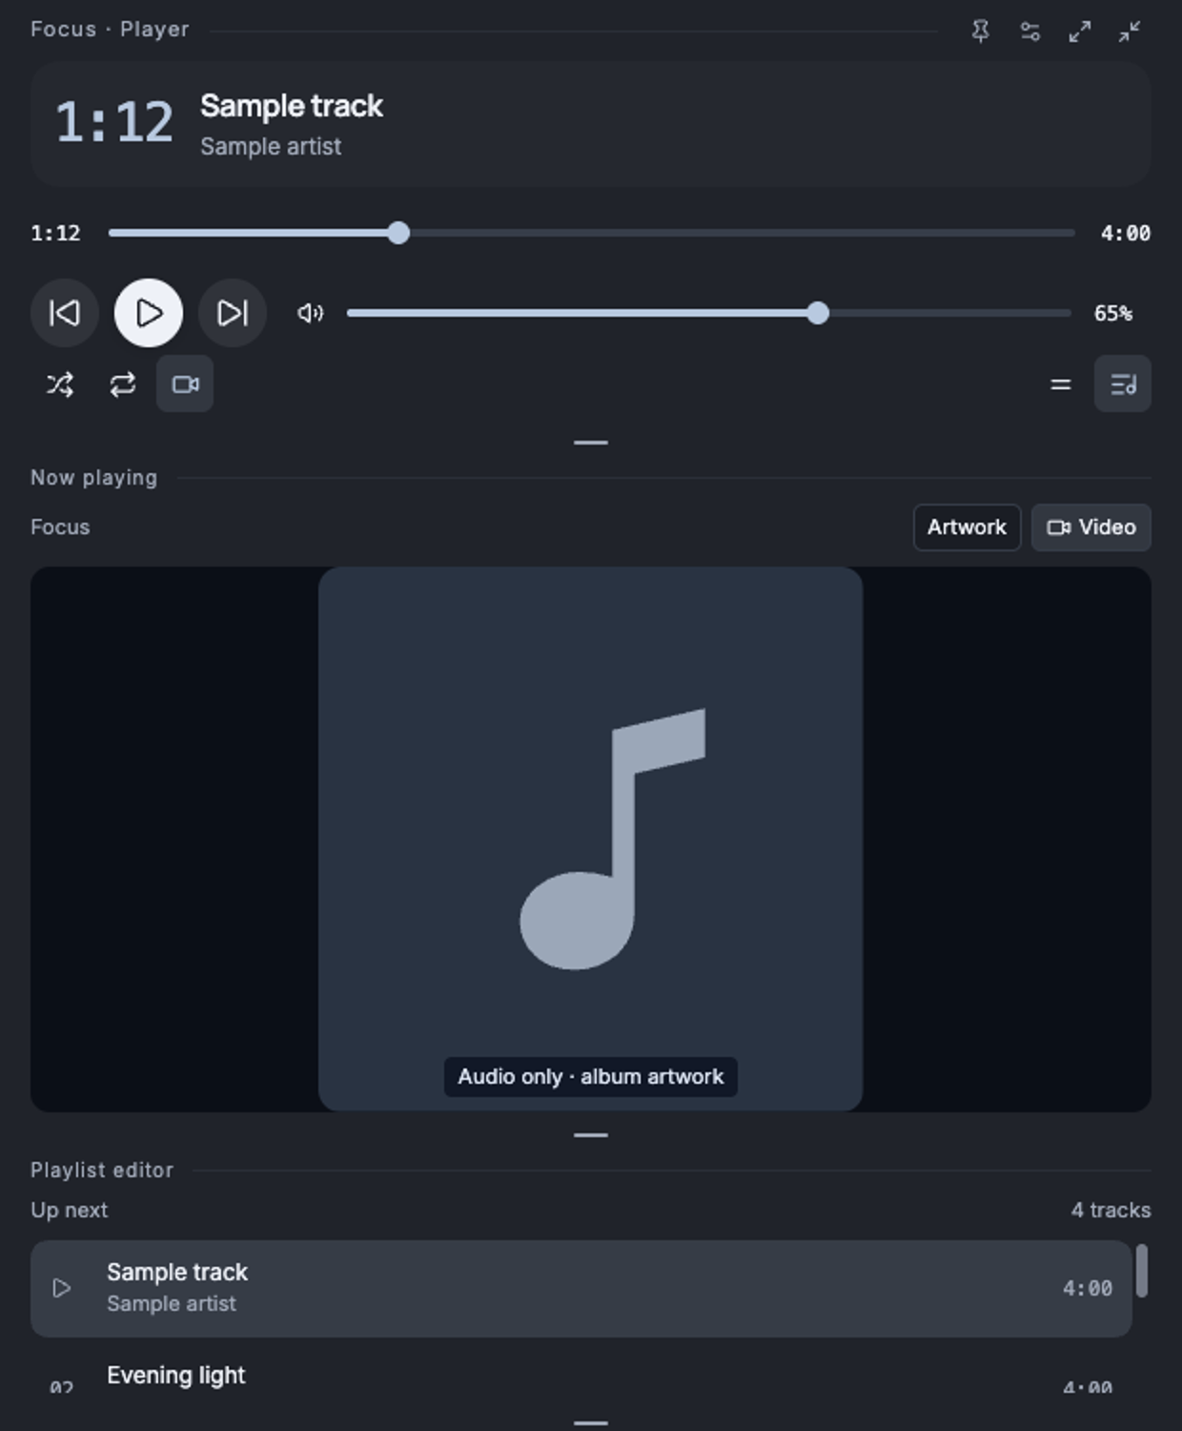Click the Sample track title in header

[292, 106]
